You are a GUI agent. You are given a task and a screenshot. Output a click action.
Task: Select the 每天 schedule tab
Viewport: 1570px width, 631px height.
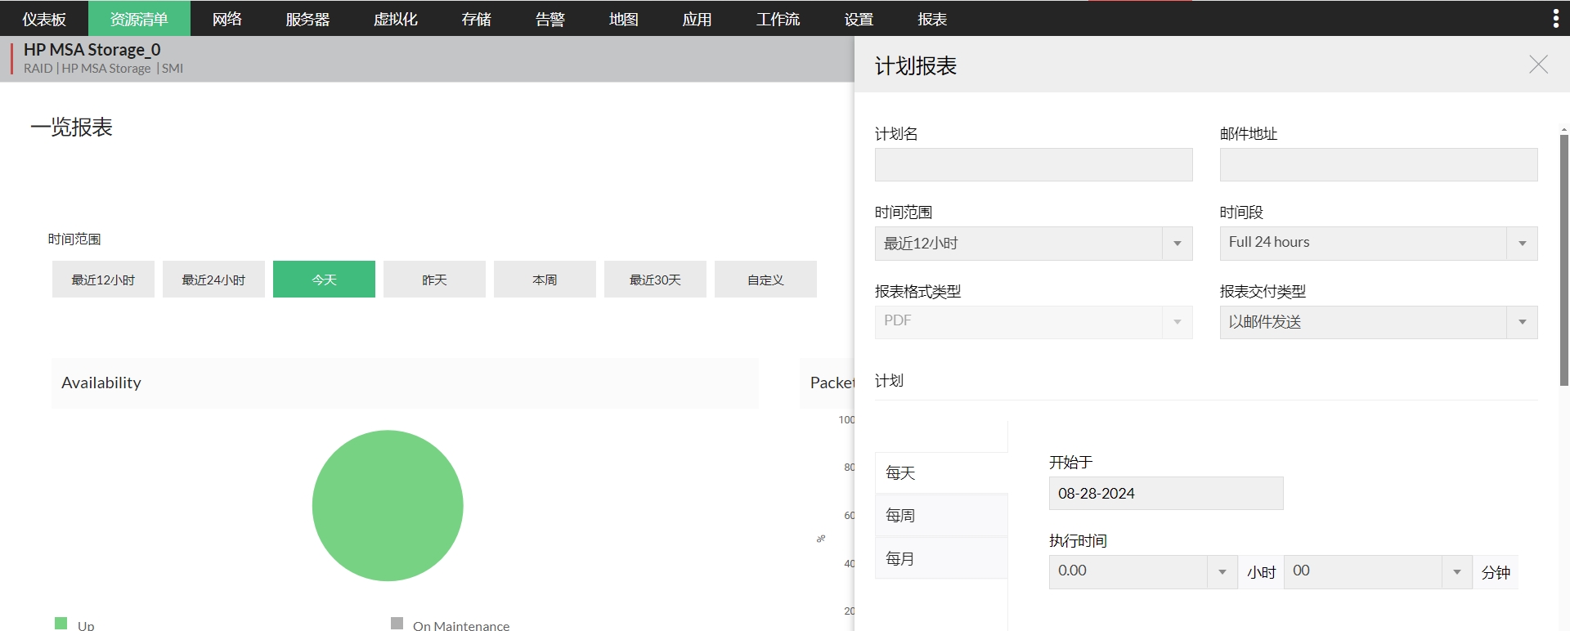pos(941,473)
